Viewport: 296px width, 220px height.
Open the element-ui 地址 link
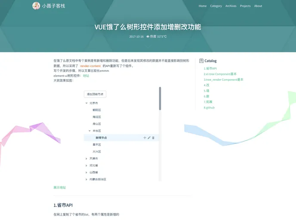[x=86, y=76]
